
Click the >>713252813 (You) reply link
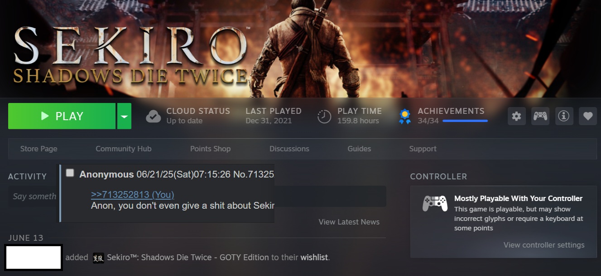coord(132,195)
